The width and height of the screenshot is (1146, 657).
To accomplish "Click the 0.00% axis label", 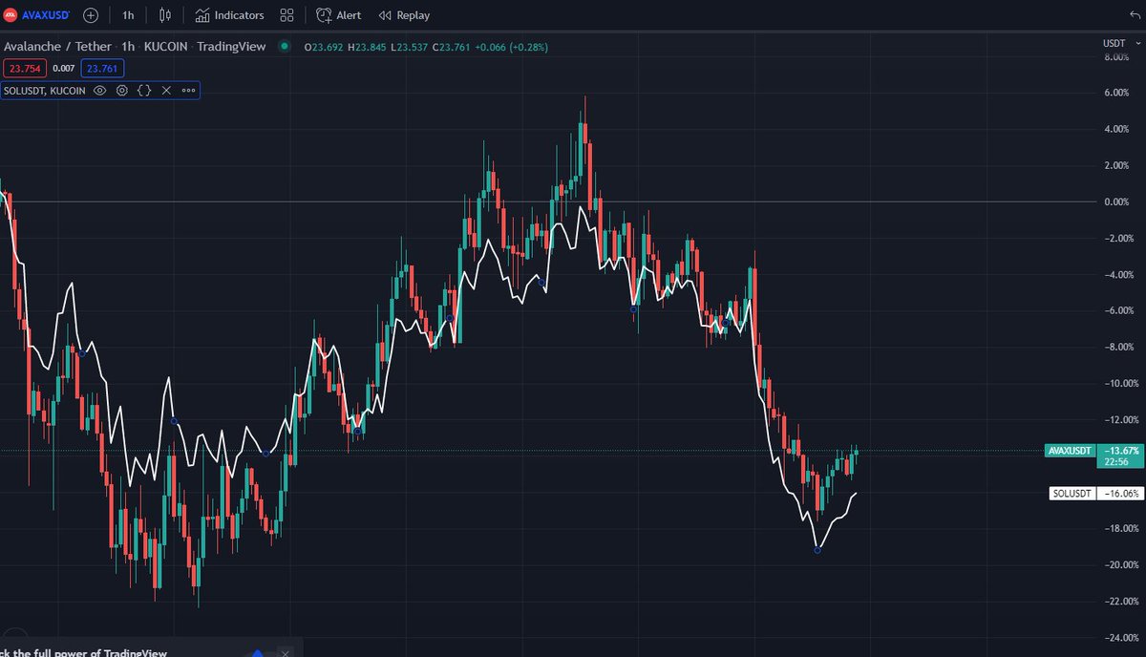I will pos(1116,201).
